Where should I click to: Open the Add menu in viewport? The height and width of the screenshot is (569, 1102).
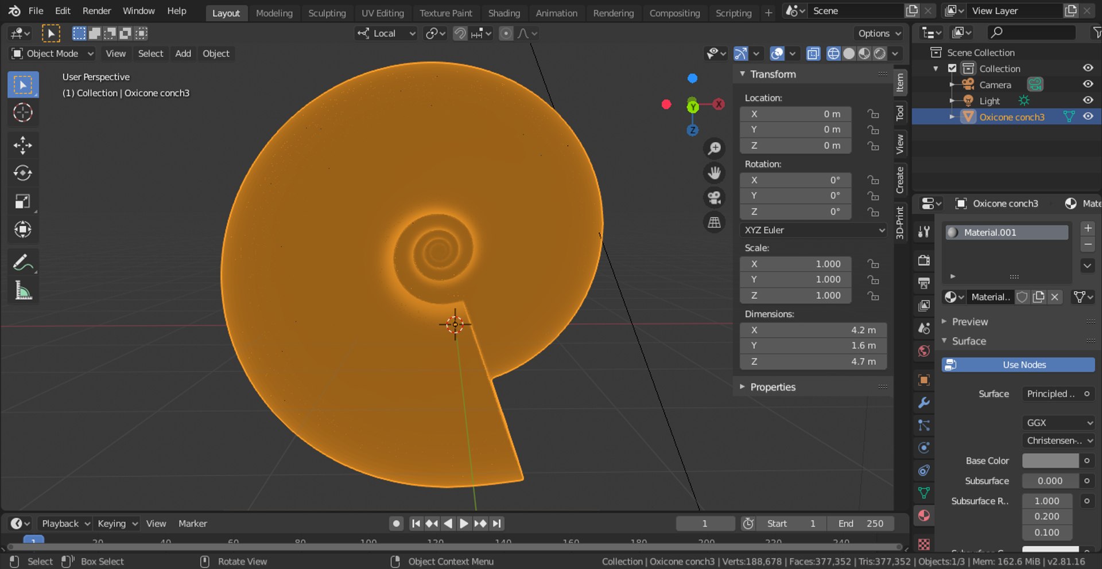[183, 53]
